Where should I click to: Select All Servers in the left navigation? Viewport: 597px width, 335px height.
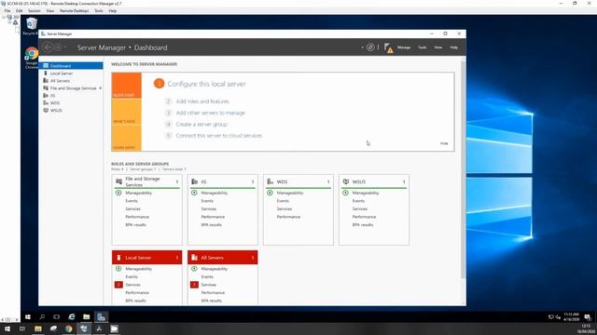point(71,81)
